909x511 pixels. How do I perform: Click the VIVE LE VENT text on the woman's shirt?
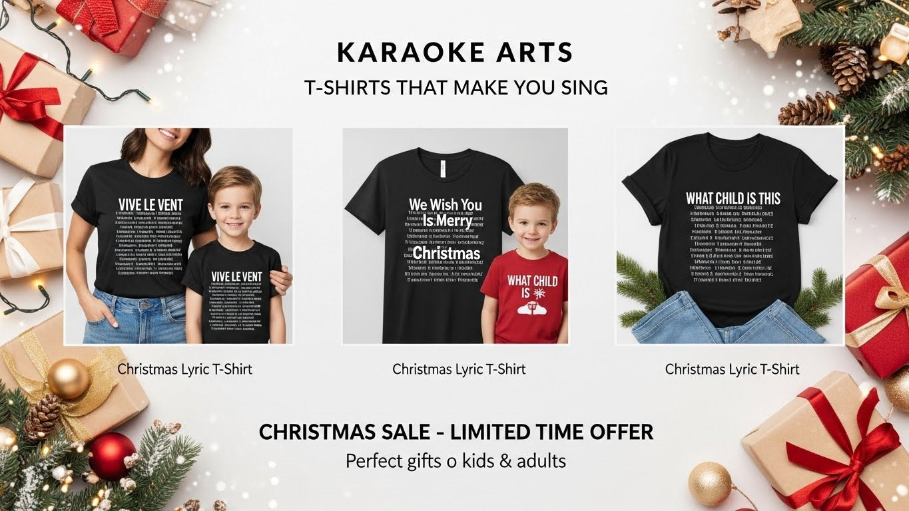(x=151, y=204)
